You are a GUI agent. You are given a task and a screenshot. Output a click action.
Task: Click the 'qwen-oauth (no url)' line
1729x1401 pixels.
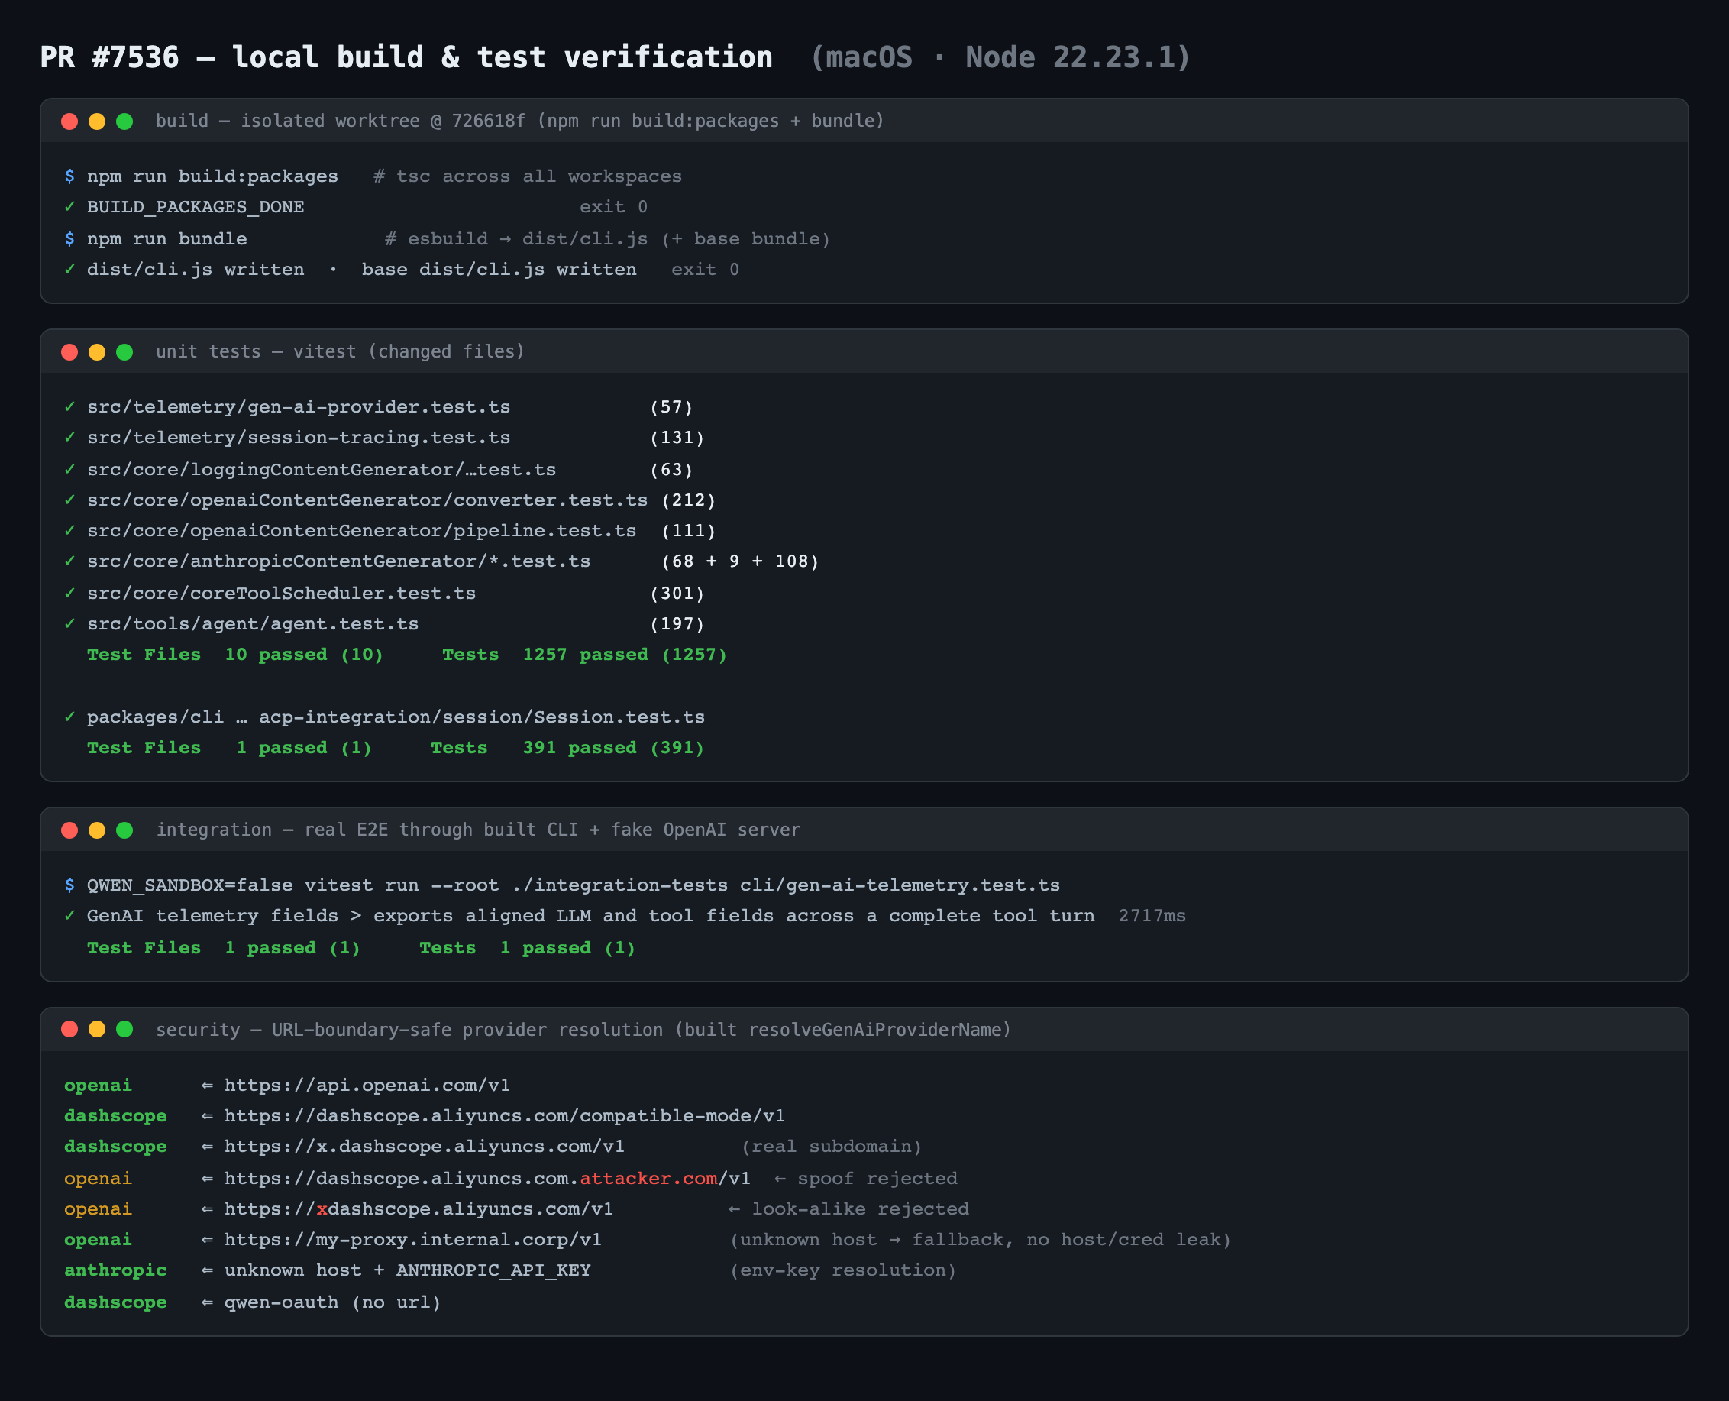(x=332, y=1303)
